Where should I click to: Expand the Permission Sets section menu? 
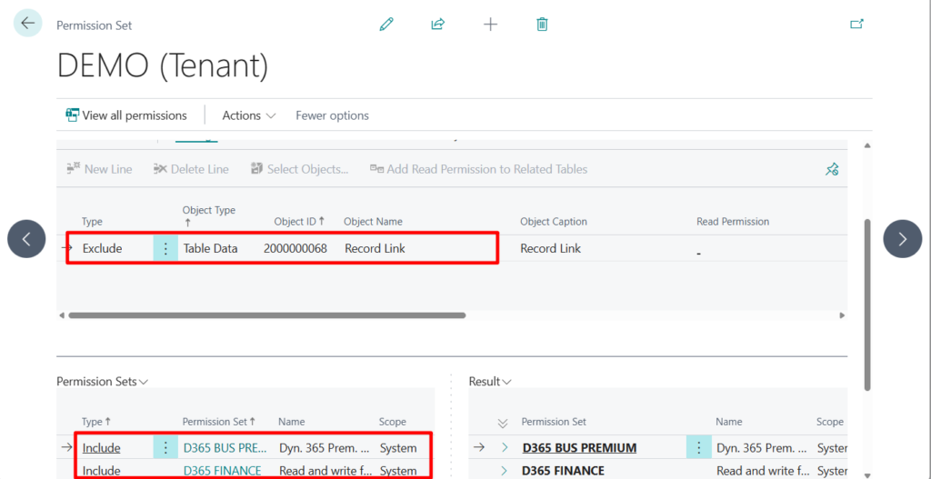click(102, 382)
